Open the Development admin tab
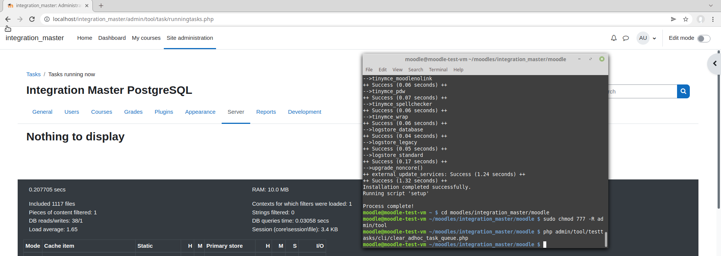The height and width of the screenshot is (256, 721). coord(305,112)
